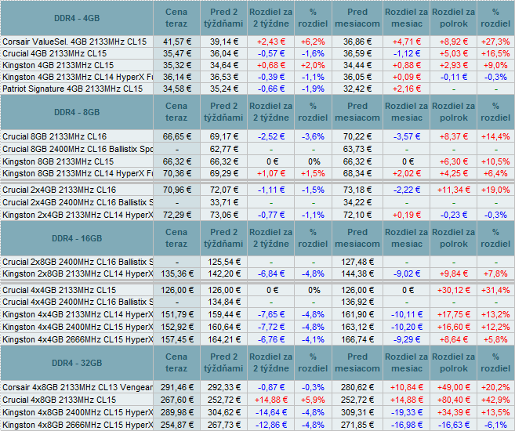Click the -16,63 € half-year difference
The width and height of the screenshot is (515, 431).
[454, 425]
